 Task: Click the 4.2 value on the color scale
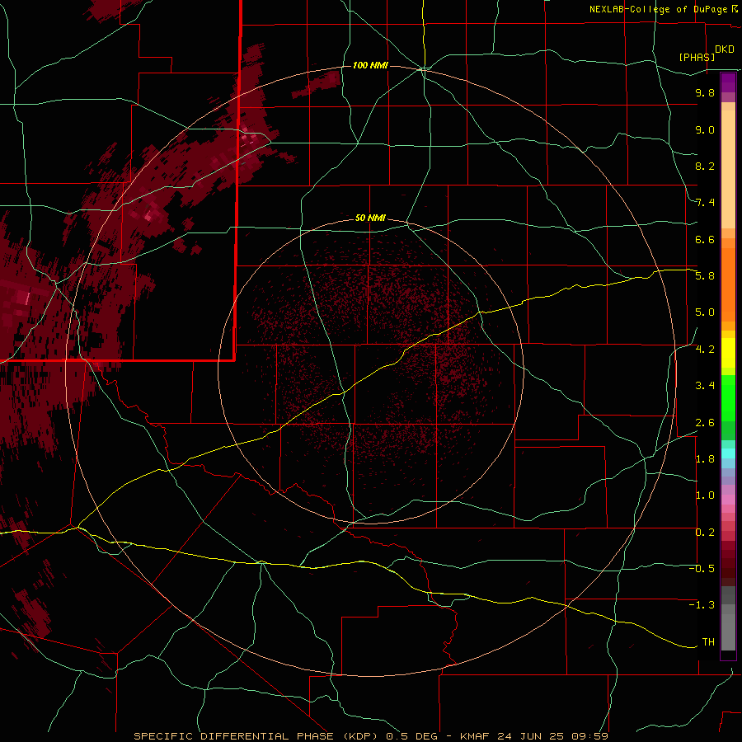pyautogui.click(x=705, y=350)
